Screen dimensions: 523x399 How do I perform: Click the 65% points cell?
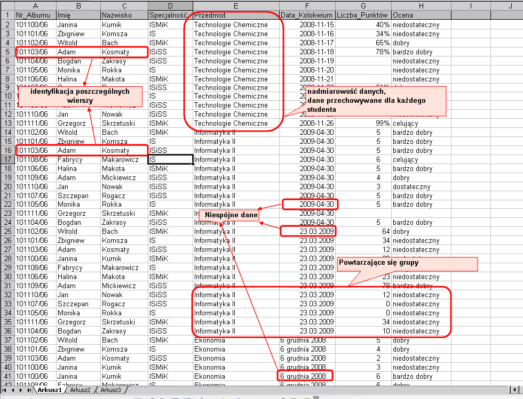click(363, 43)
